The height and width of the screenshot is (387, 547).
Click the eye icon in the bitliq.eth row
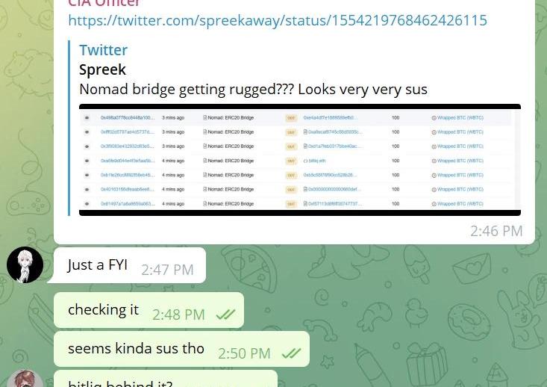[87, 161]
